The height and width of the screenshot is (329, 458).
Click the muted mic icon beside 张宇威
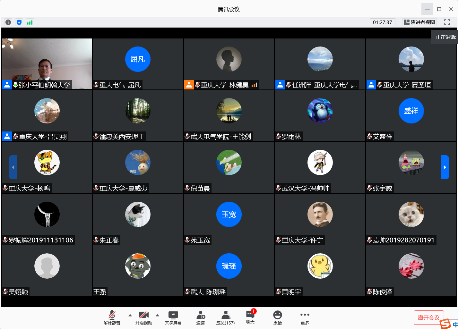click(x=369, y=188)
